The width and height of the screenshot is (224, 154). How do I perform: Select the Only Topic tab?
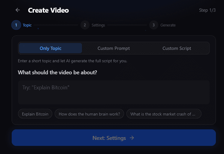[50, 48]
